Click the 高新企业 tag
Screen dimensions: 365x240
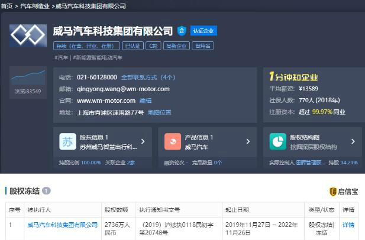176,46
